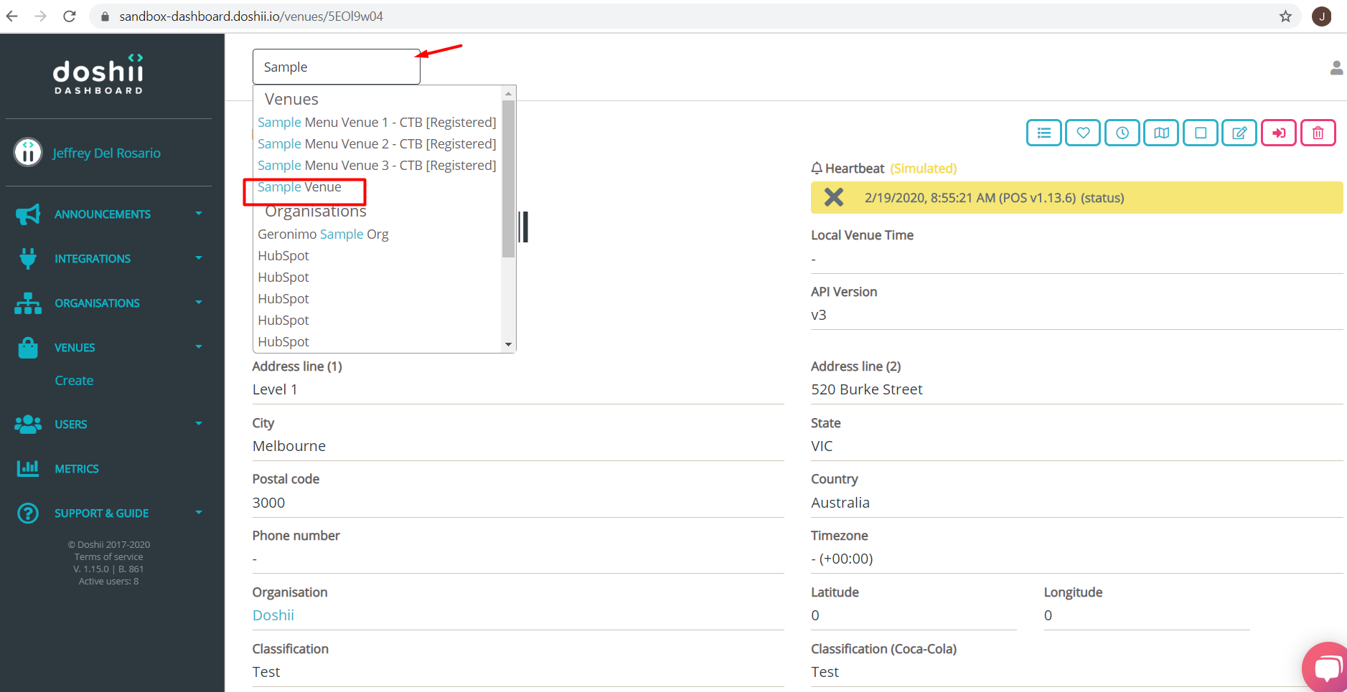Open the Chrome profile avatar J
1347x692 pixels.
pyautogui.click(x=1322, y=16)
